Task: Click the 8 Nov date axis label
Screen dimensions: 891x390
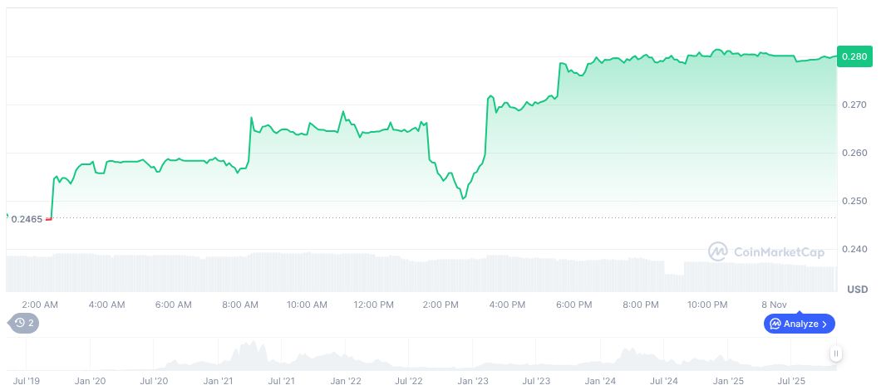Action: pos(774,305)
